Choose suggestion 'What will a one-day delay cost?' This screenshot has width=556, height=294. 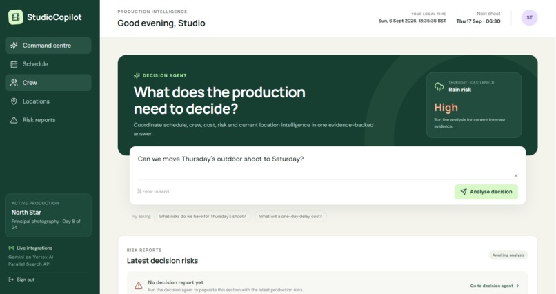pyautogui.click(x=290, y=216)
